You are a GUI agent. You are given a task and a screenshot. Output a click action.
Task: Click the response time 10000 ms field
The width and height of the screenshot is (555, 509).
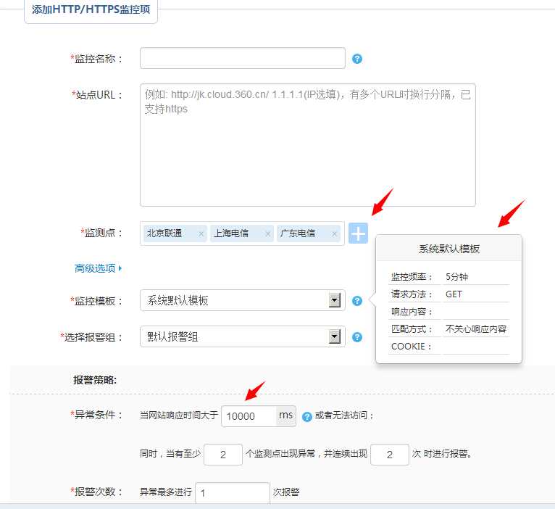pyautogui.click(x=249, y=416)
